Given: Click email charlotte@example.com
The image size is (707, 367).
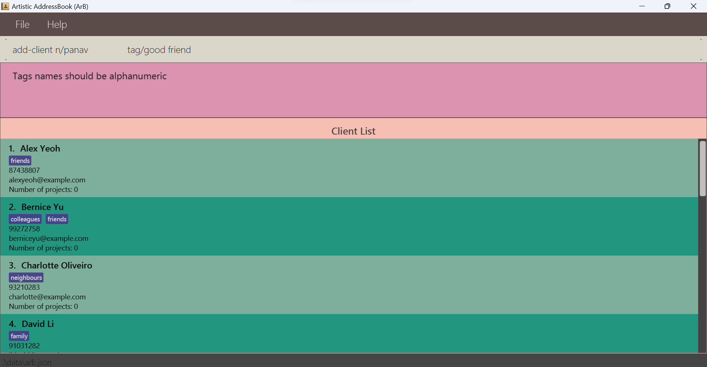Looking at the screenshot, I should (47, 297).
